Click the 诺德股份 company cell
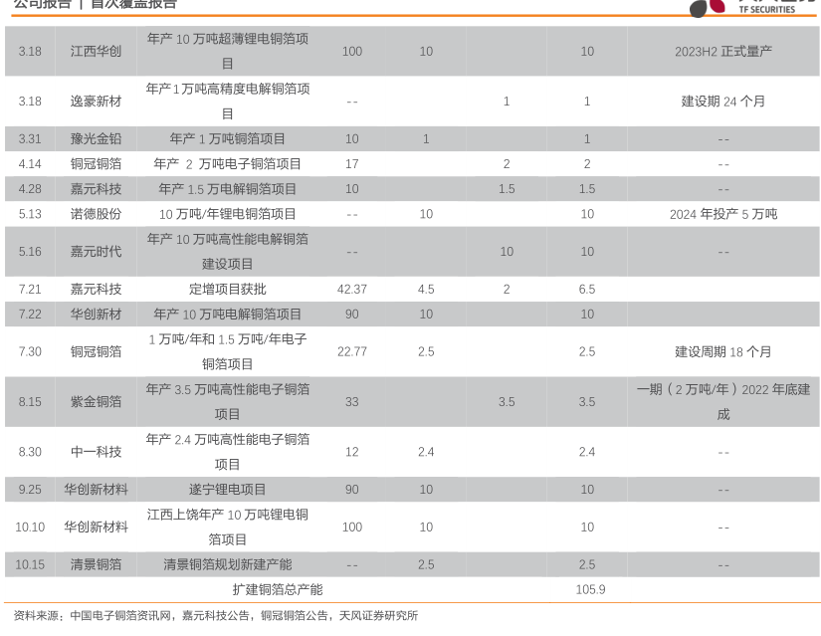The height and width of the screenshot is (636, 821). [x=96, y=214]
